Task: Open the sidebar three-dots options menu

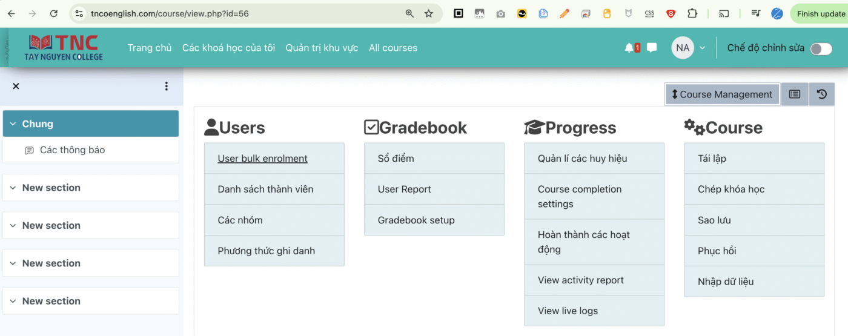Action: coord(167,86)
